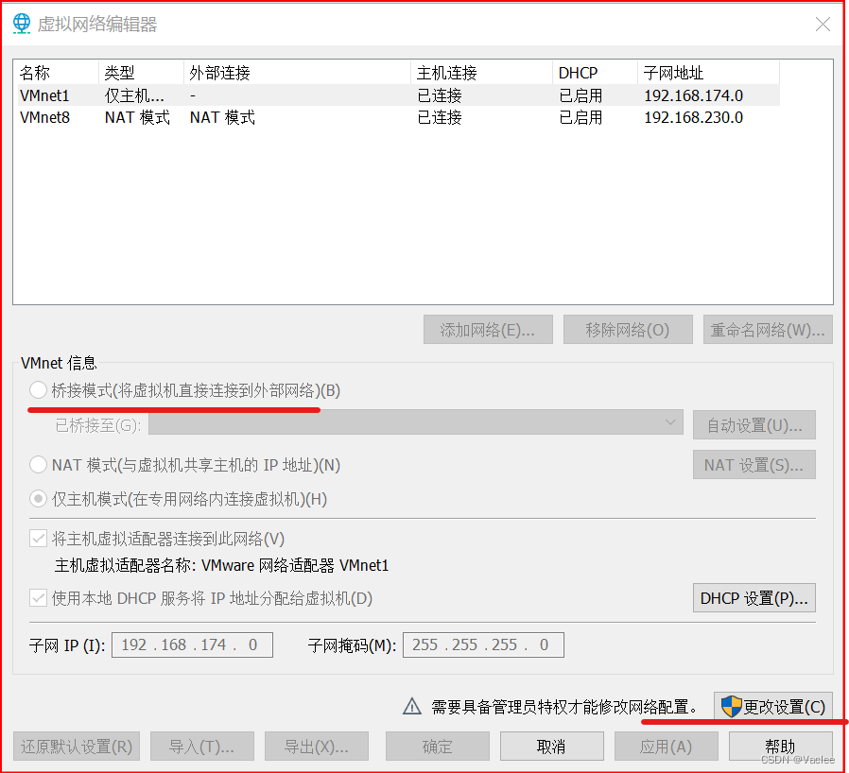Click 还原默认设置(R) button
849x773 pixels.
pyautogui.click(x=77, y=747)
